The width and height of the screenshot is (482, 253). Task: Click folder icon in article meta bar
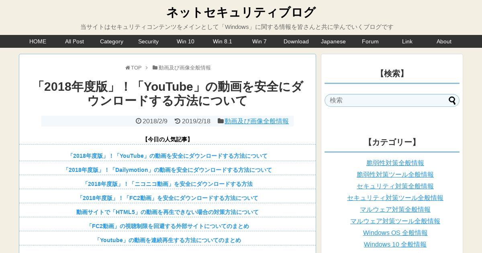tap(221, 121)
